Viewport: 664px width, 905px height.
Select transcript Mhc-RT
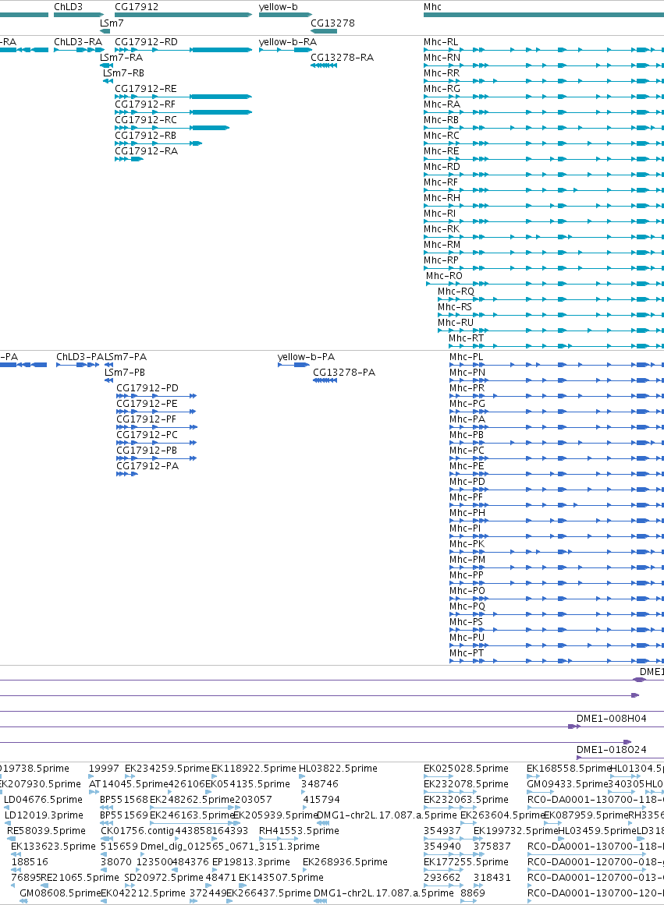coord(467,338)
